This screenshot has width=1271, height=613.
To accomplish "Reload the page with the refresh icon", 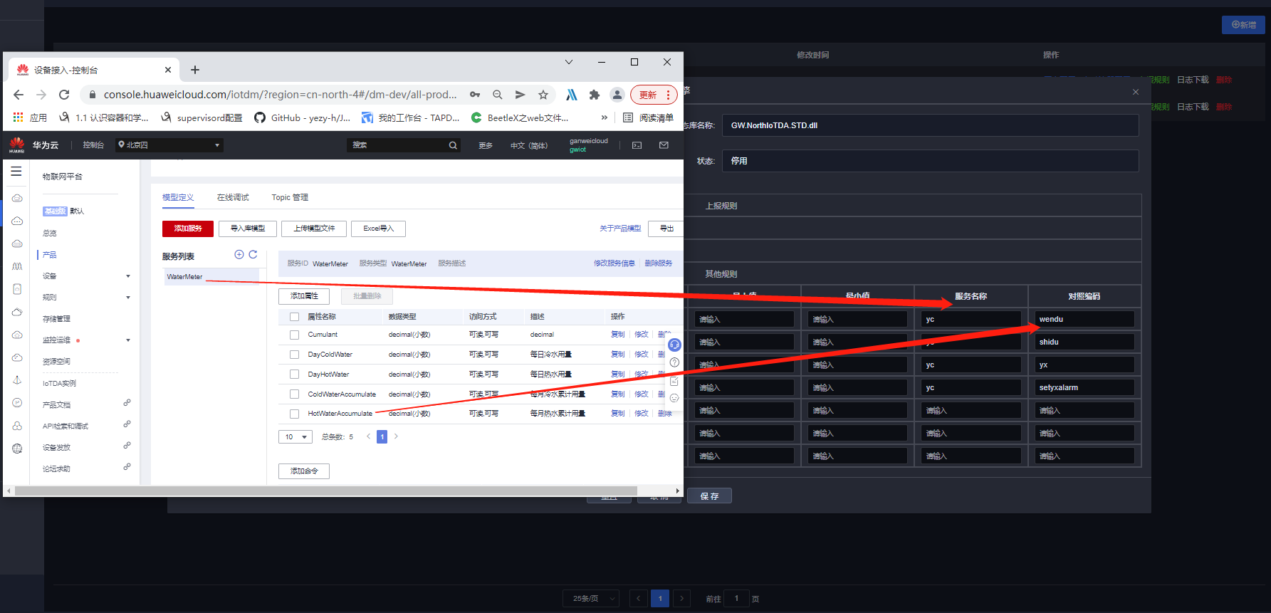I will tap(64, 95).
